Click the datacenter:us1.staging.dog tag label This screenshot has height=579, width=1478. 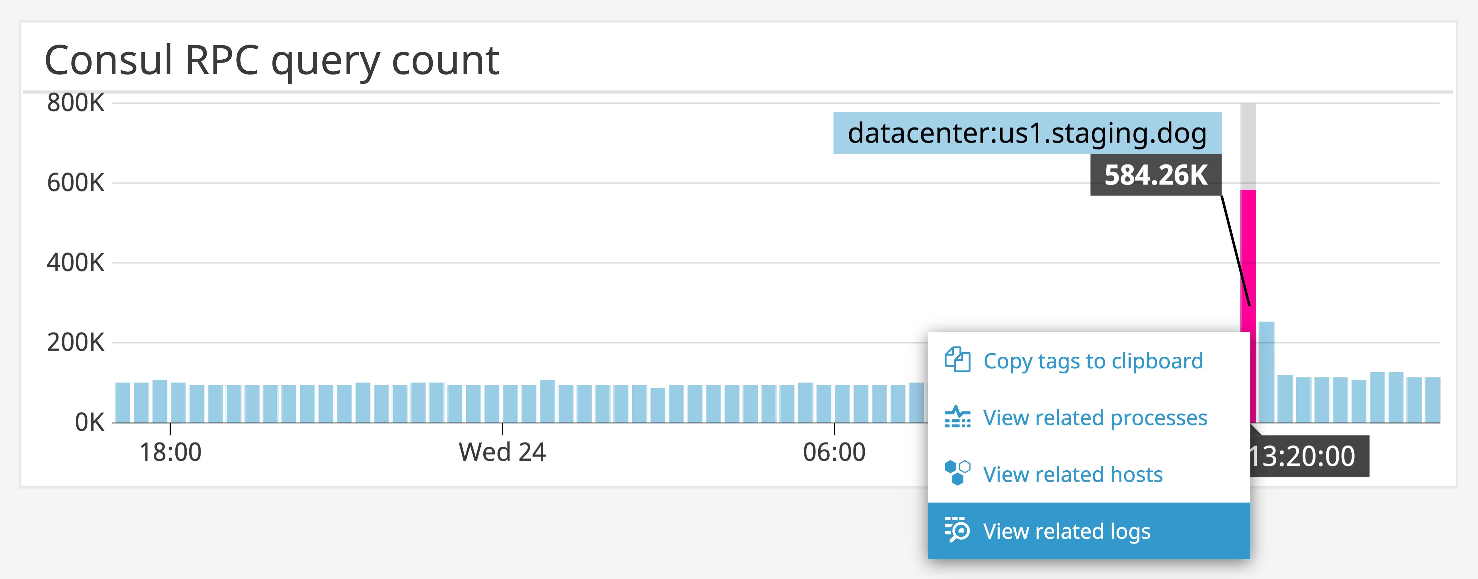coord(1027,133)
